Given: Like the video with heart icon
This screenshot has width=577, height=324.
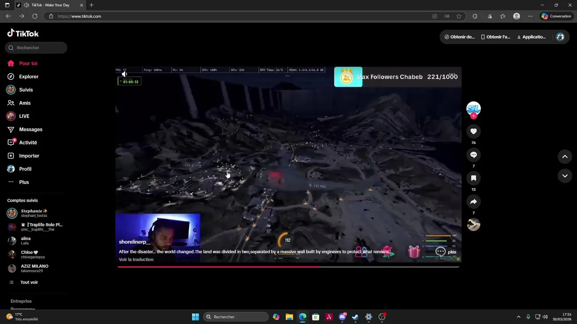Looking at the screenshot, I should point(473,131).
